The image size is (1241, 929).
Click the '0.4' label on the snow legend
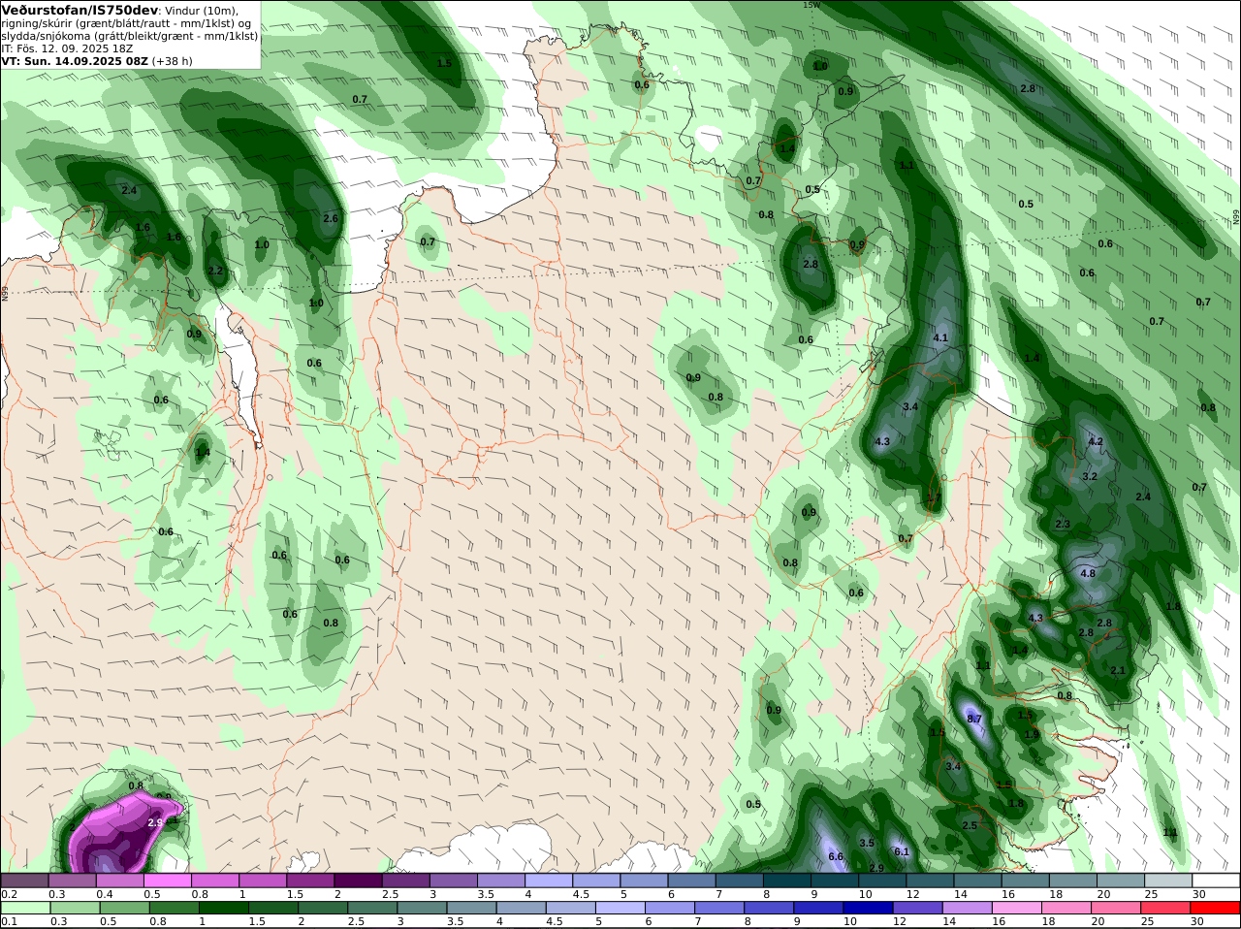pos(105,893)
